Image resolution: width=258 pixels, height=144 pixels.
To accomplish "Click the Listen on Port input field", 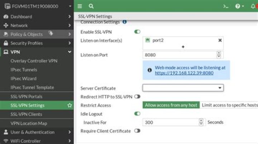I will point(179,55).
